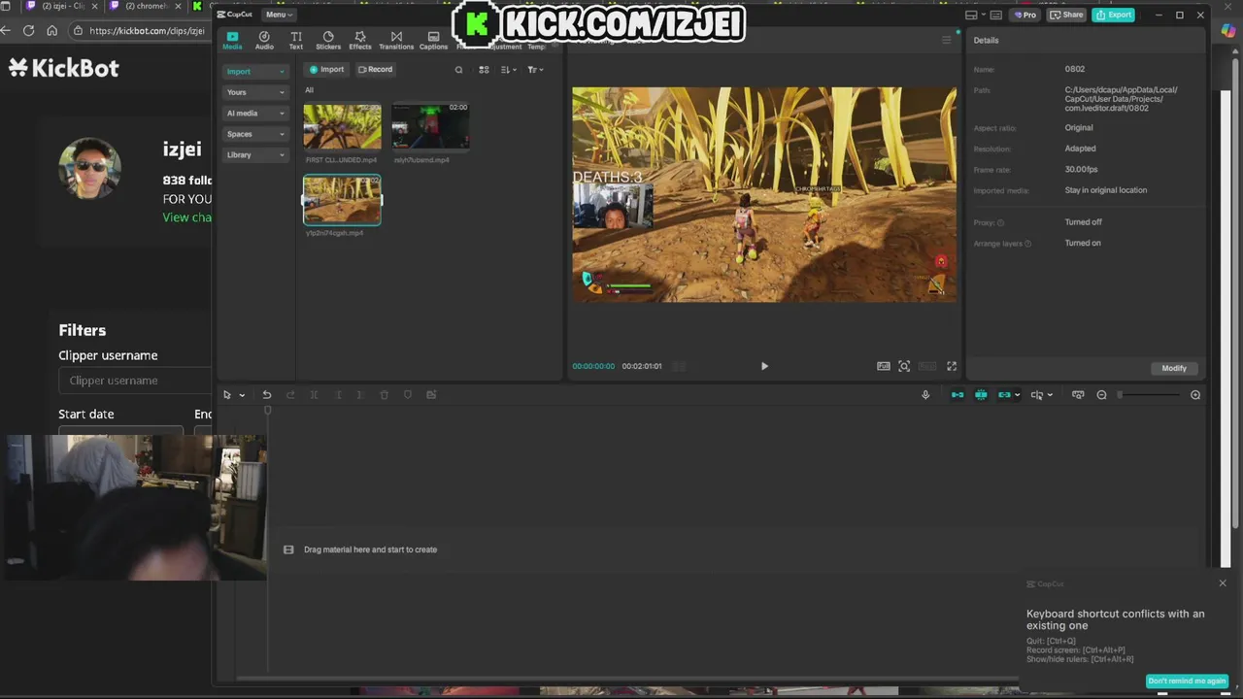The image size is (1243, 699).
Task: Open the player panel hamburger menu
Action: [x=947, y=40]
